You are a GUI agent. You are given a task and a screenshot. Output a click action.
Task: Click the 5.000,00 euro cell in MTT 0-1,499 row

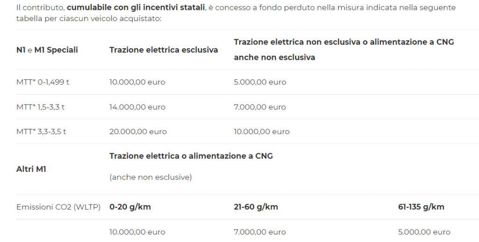coord(260,82)
